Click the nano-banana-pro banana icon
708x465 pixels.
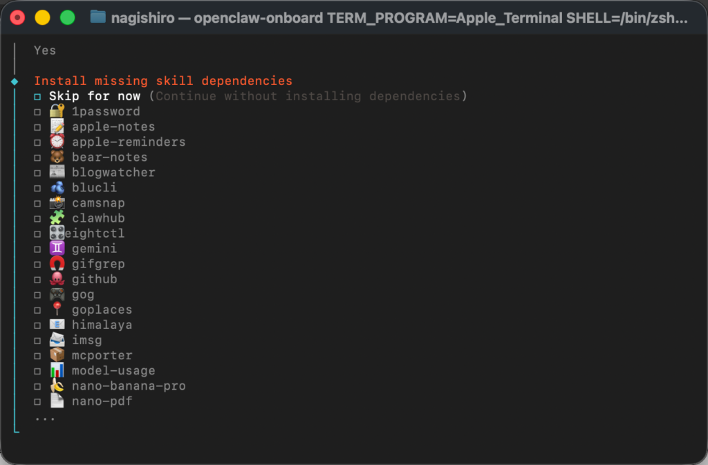pyautogui.click(x=57, y=385)
